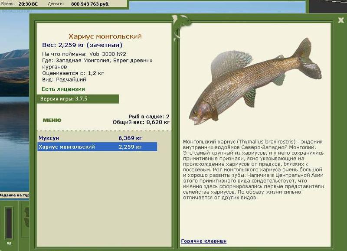Click the Задание на турнир label
This screenshot has height=251, width=347.
click(x=14, y=195)
